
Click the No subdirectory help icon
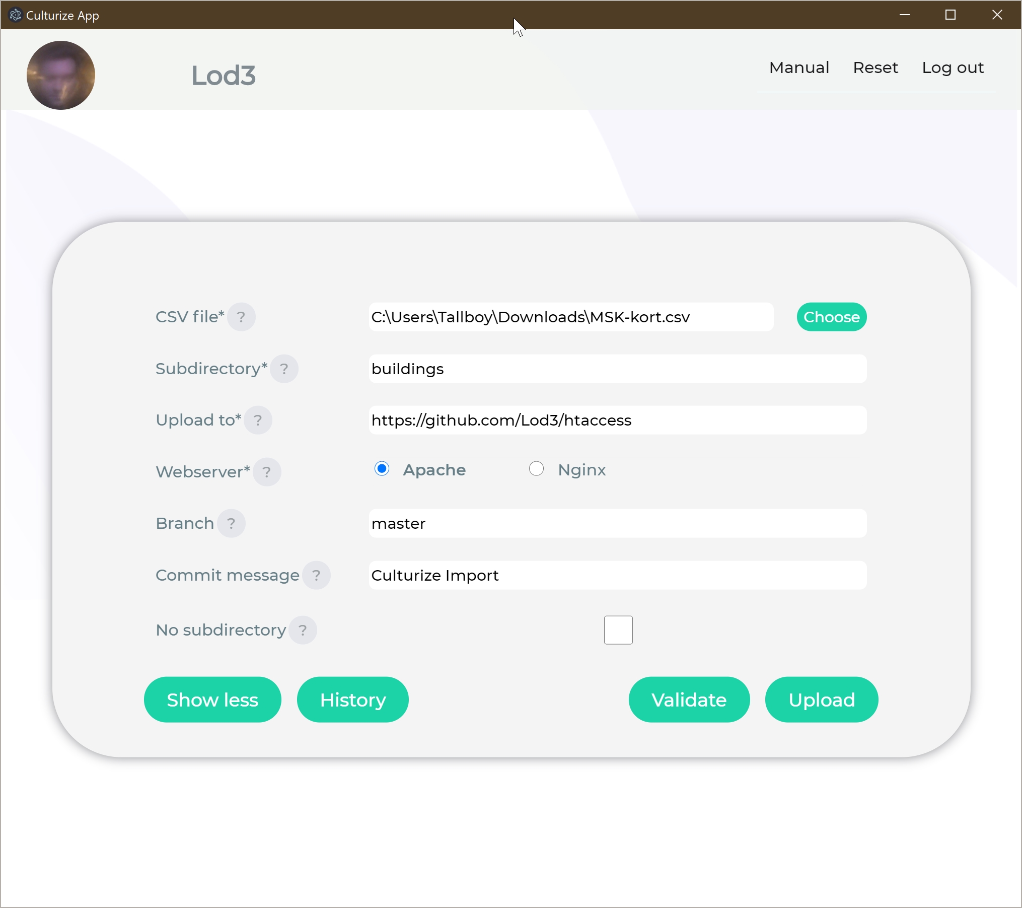(x=303, y=630)
